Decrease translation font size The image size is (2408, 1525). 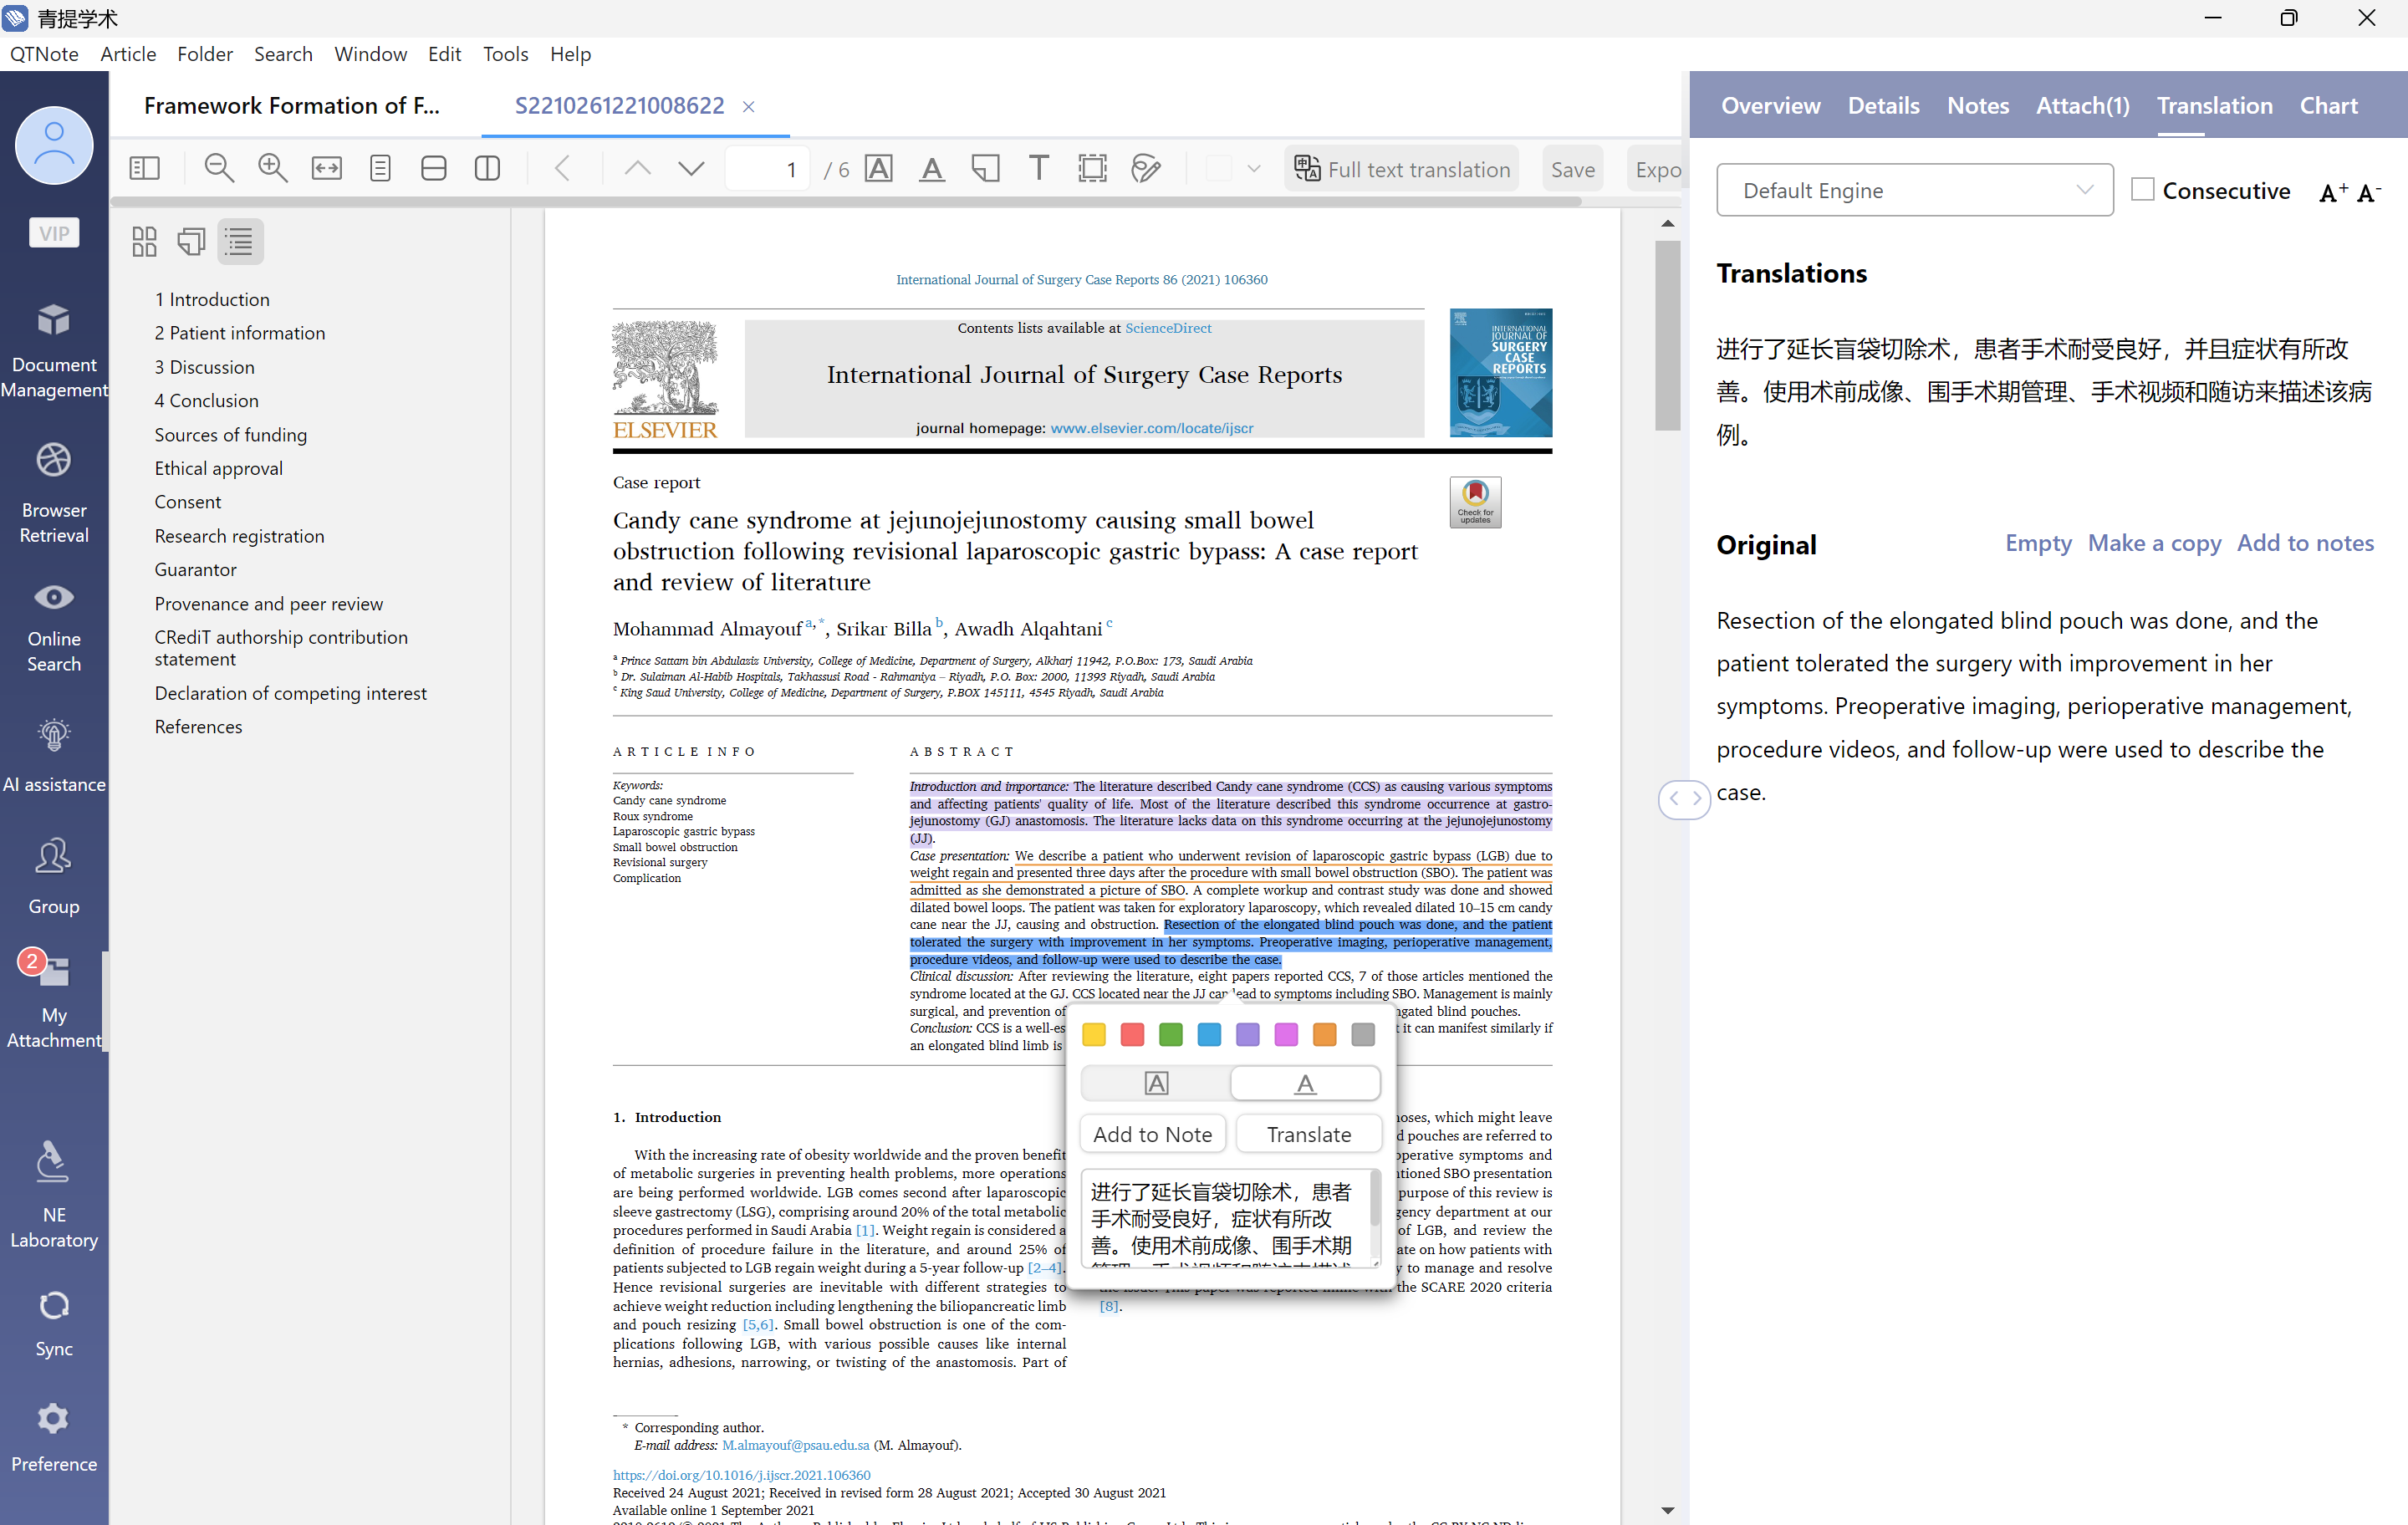[x=2369, y=192]
